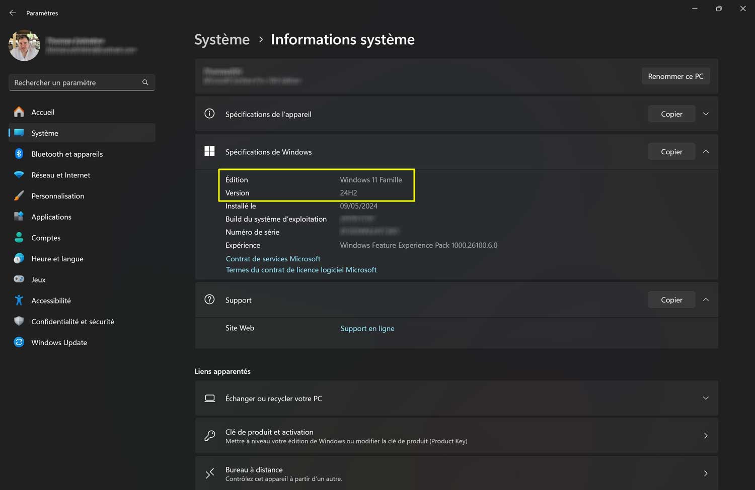This screenshot has height=490, width=755.
Task: Click the Windows Update icon
Action: (x=19, y=342)
